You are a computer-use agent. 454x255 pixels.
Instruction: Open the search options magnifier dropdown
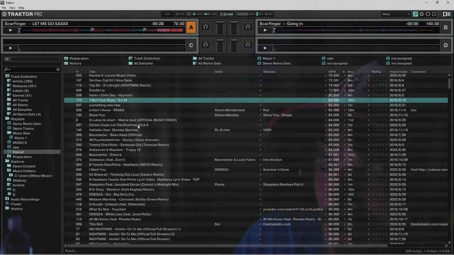point(7,69)
